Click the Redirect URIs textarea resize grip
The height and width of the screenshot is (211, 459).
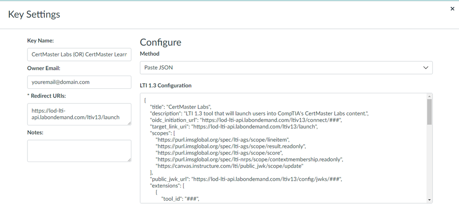tap(129, 123)
